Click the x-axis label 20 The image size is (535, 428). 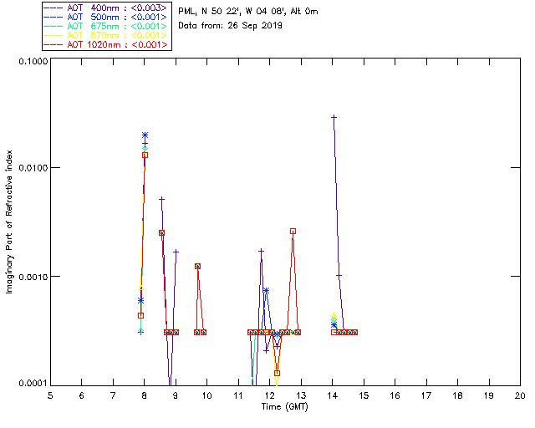pyautogui.click(x=520, y=396)
